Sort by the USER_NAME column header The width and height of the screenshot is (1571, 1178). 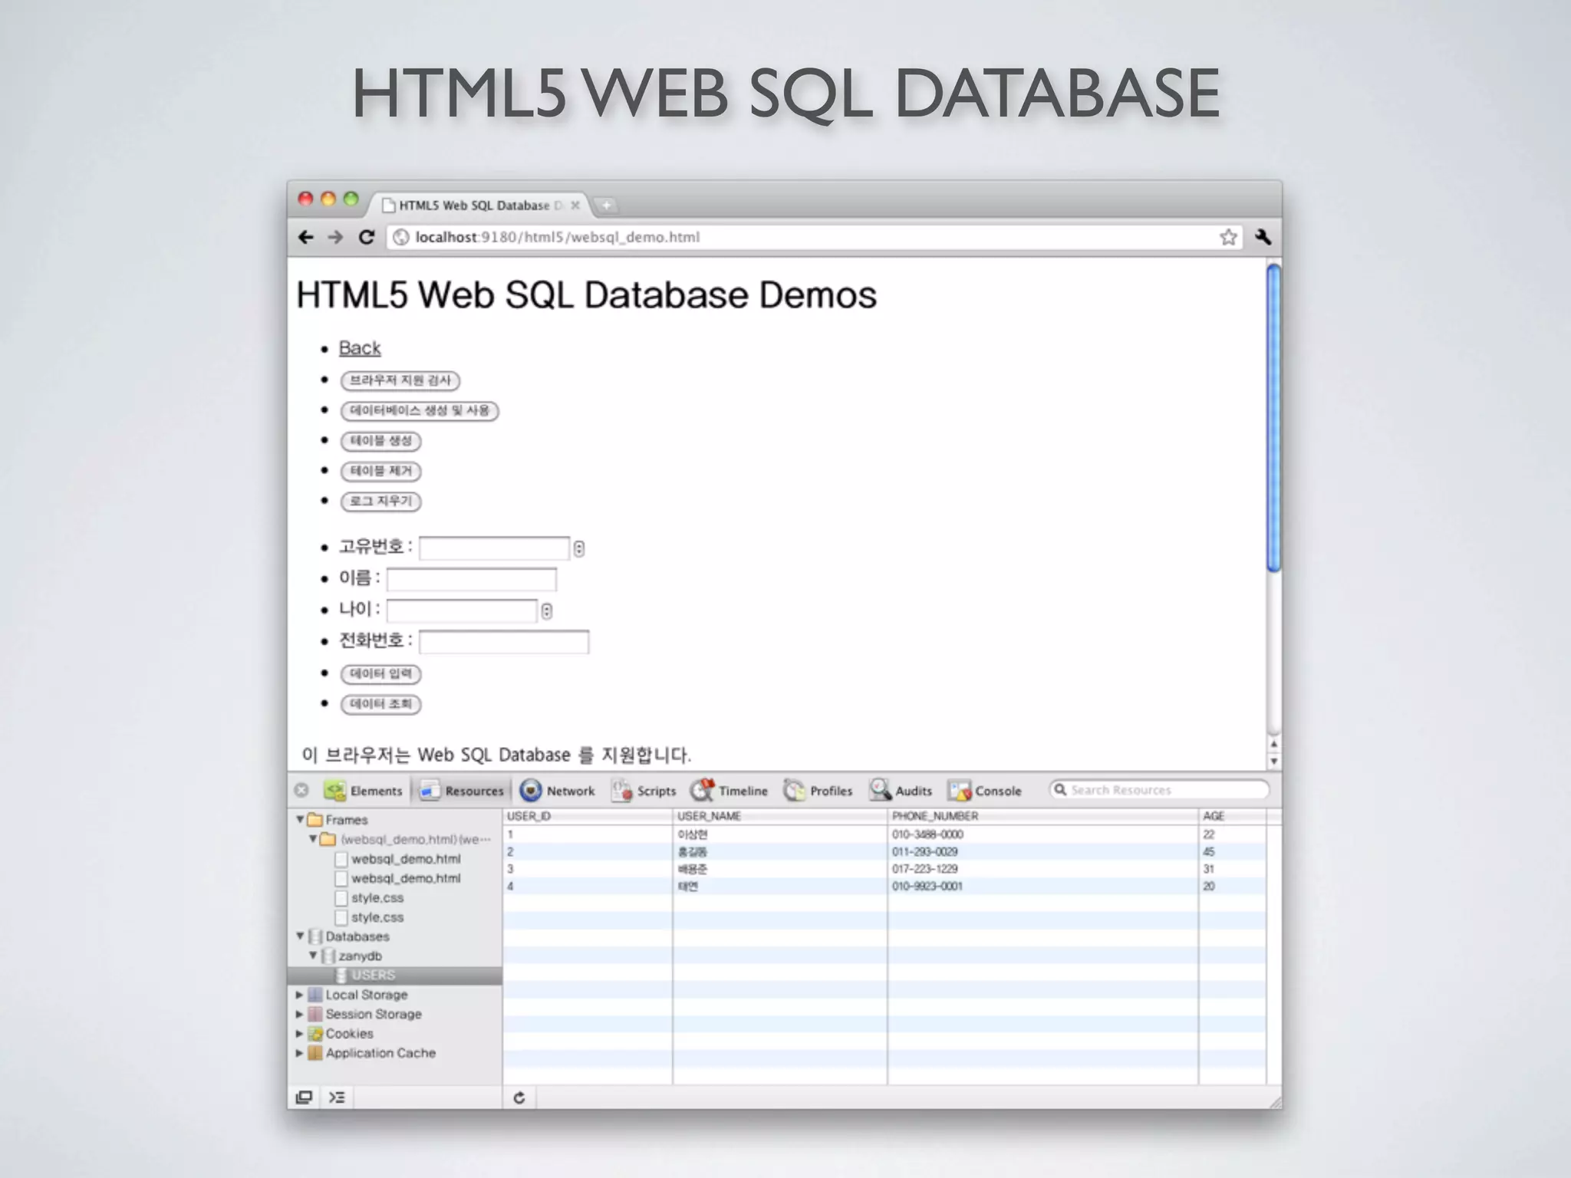780,816
